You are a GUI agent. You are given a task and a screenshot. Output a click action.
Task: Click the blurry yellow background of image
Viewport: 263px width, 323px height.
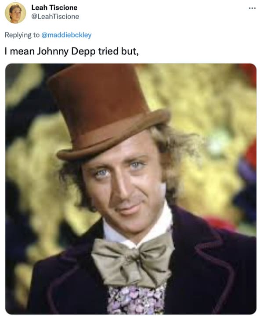[206, 103]
